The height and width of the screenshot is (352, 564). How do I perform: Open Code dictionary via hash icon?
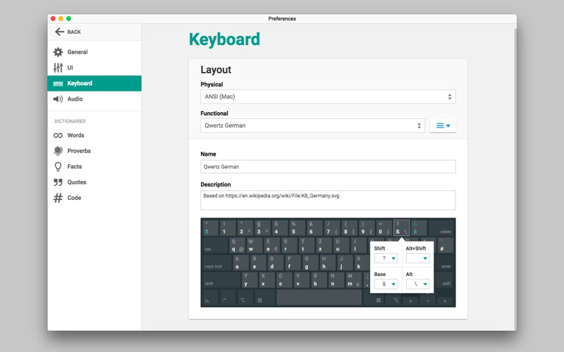click(58, 198)
